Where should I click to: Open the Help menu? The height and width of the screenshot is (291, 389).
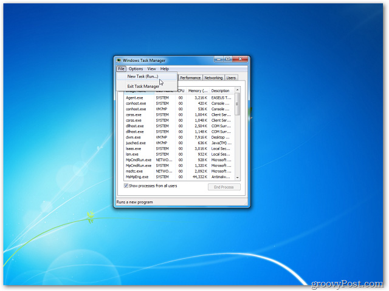pyautogui.click(x=165, y=69)
